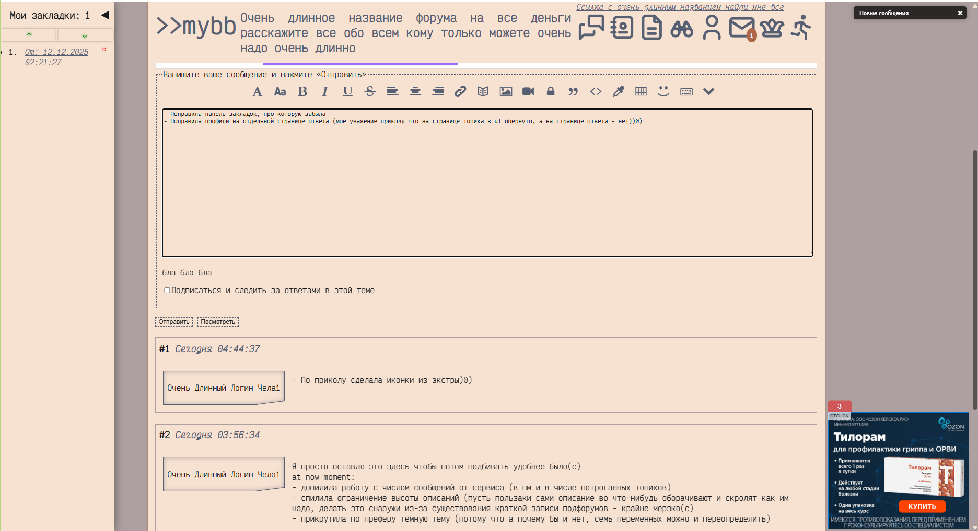The width and height of the screenshot is (978, 531).
Task: Toggle bold formatting in the editor toolbar
Action: tap(302, 92)
